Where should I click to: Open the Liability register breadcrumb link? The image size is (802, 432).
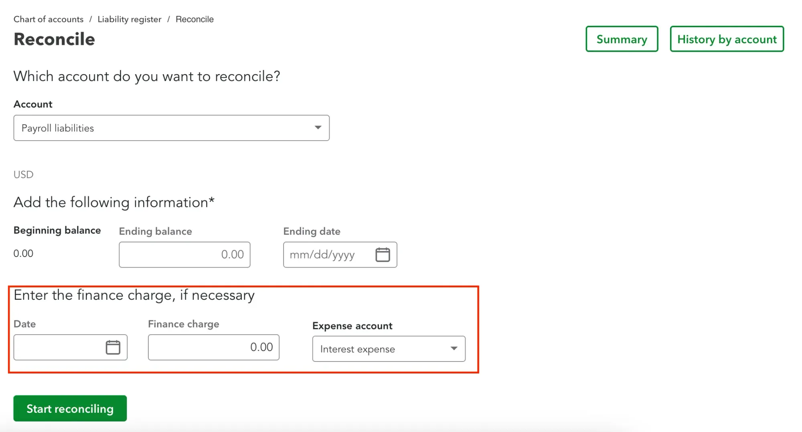click(129, 19)
